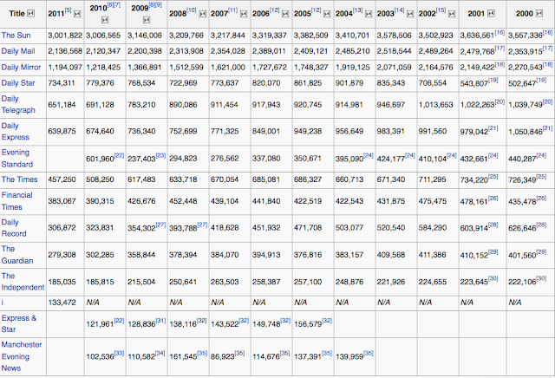
Task: Sort by the 2010 column icon
Action: pyautogui.click(x=105, y=20)
